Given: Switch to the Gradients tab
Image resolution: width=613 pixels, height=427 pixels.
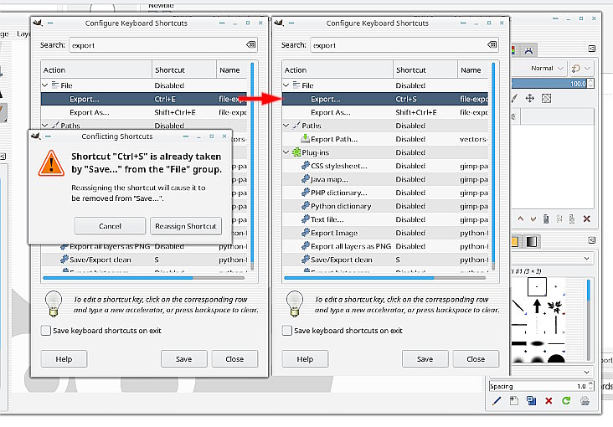Looking at the screenshot, I should [531, 242].
